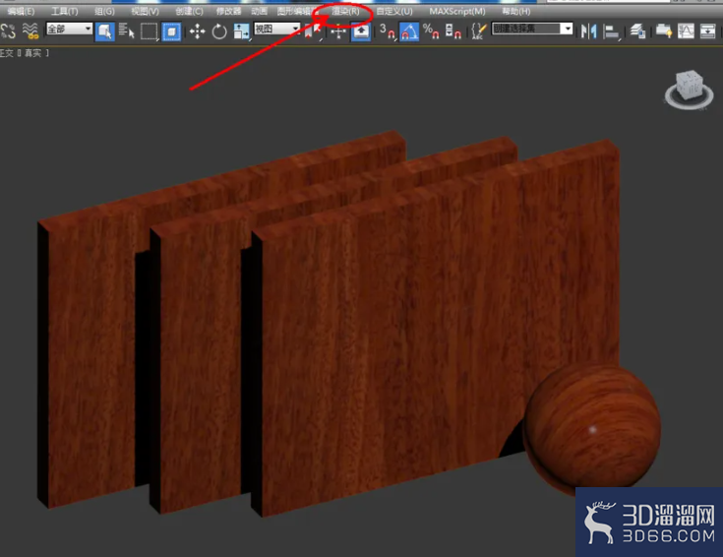Click the Select and Manipulate icon
The width and height of the screenshot is (723, 557).
pos(338,31)
